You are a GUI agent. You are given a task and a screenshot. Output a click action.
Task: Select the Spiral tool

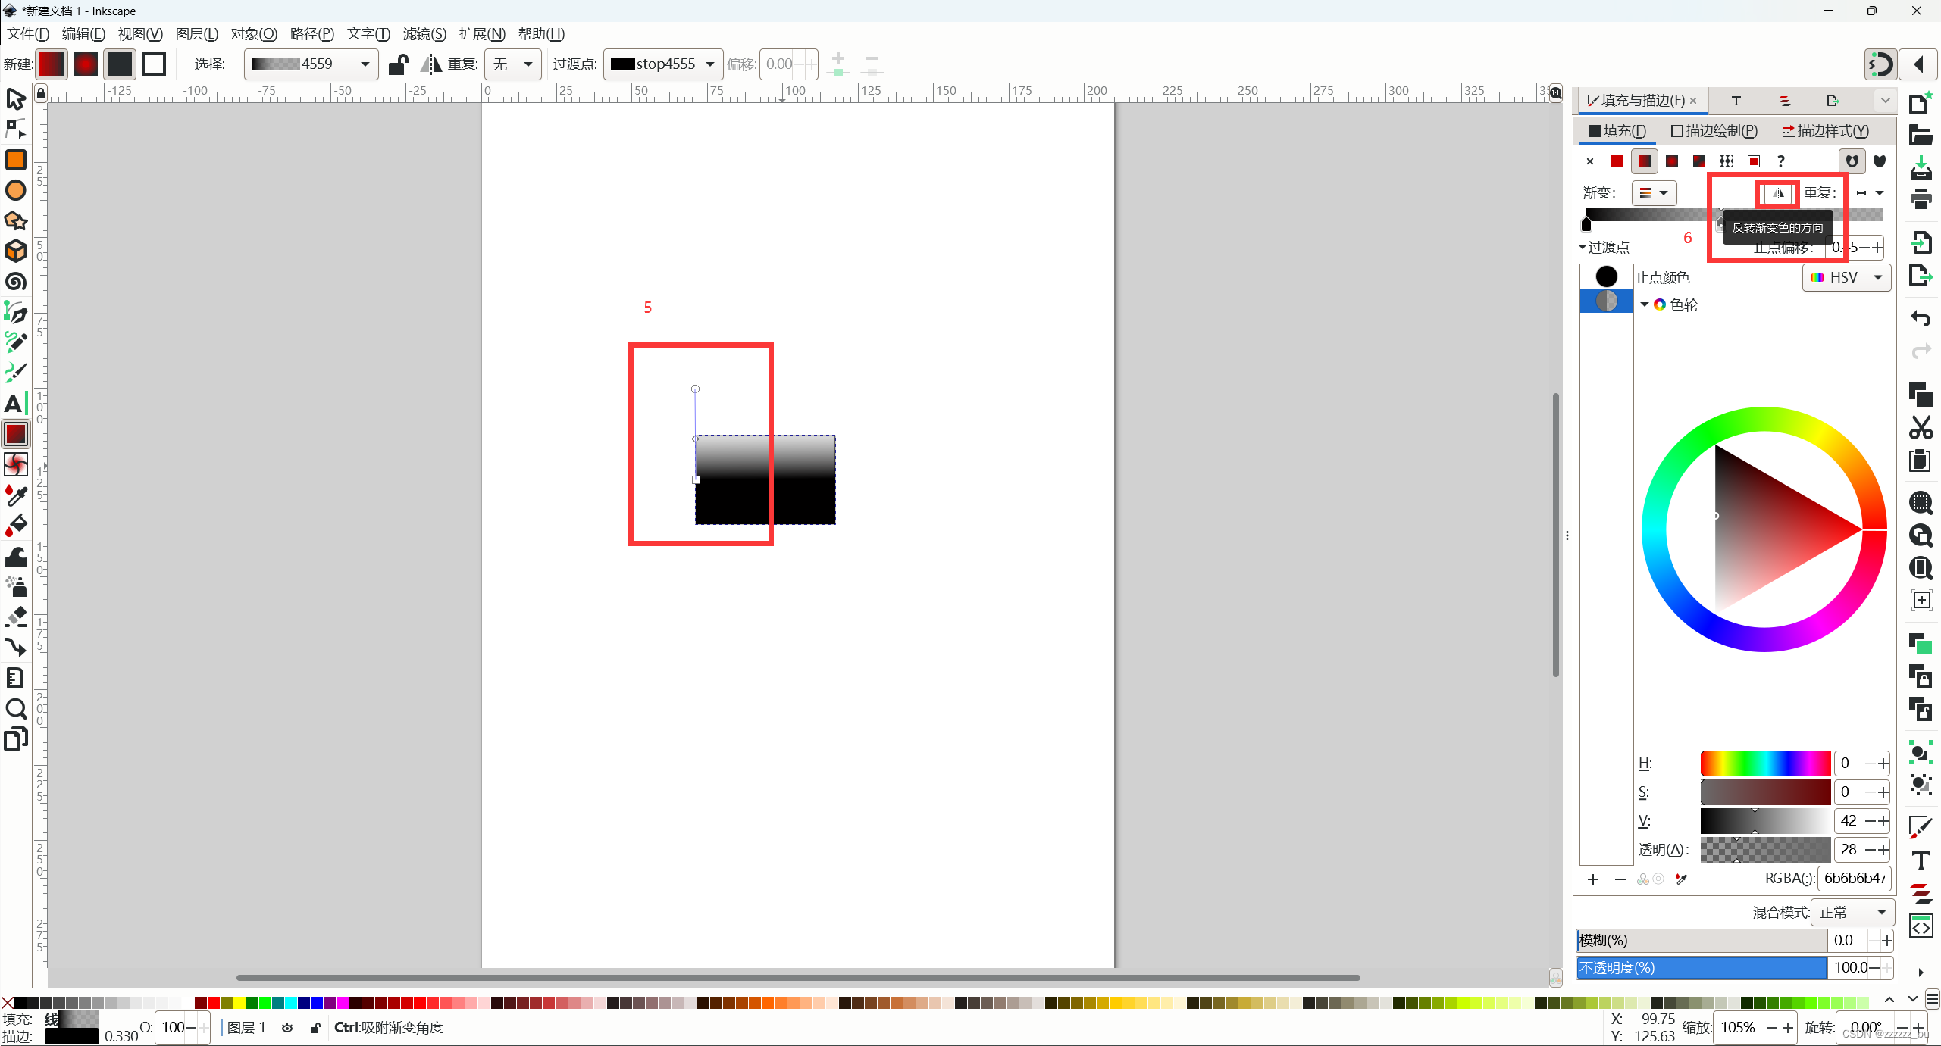click(15, 282)
